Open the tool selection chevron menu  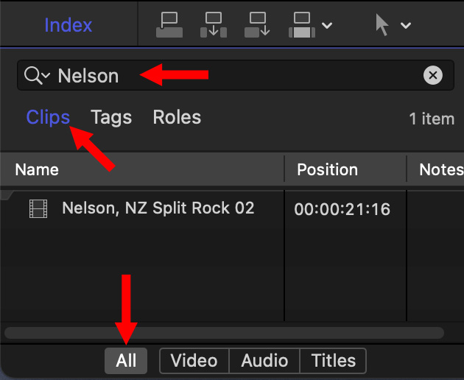tap(405, 27)
